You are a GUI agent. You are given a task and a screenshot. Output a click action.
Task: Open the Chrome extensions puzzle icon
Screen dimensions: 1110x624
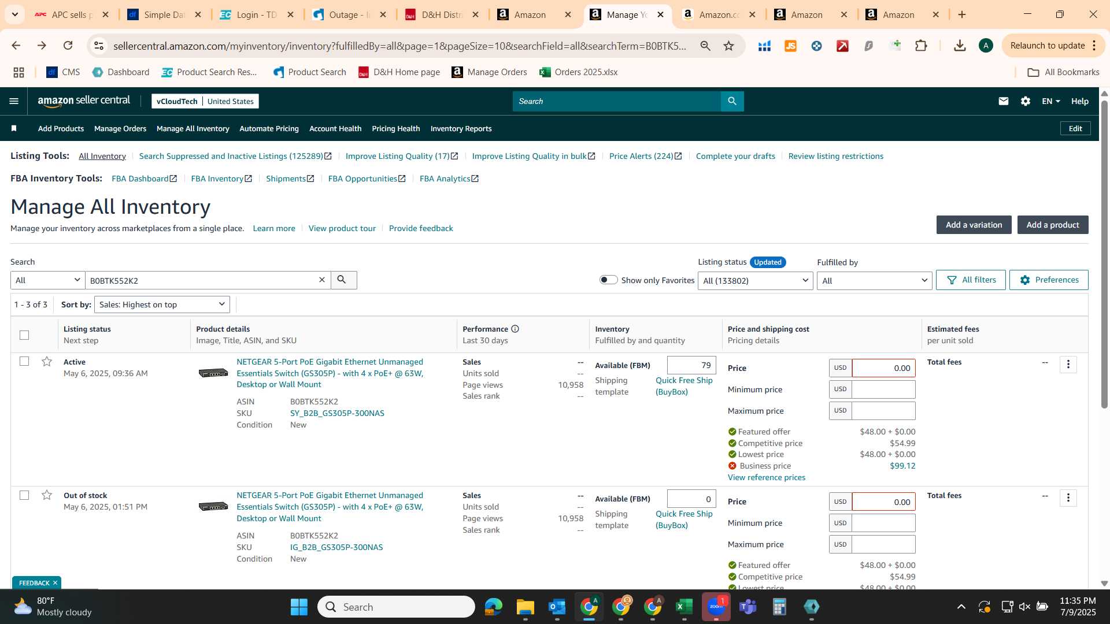[922, 46]
